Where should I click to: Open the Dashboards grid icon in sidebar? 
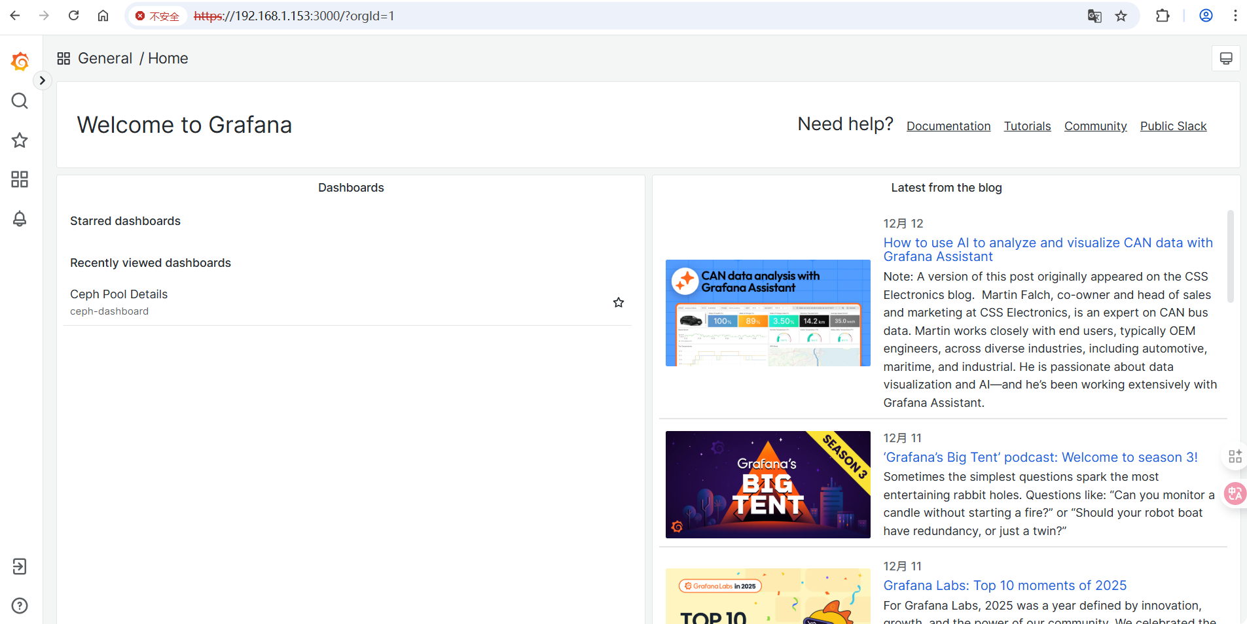tap(20, 179)
